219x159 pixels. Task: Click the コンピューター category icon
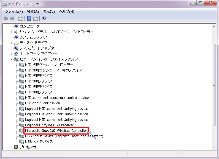point(16,26)
